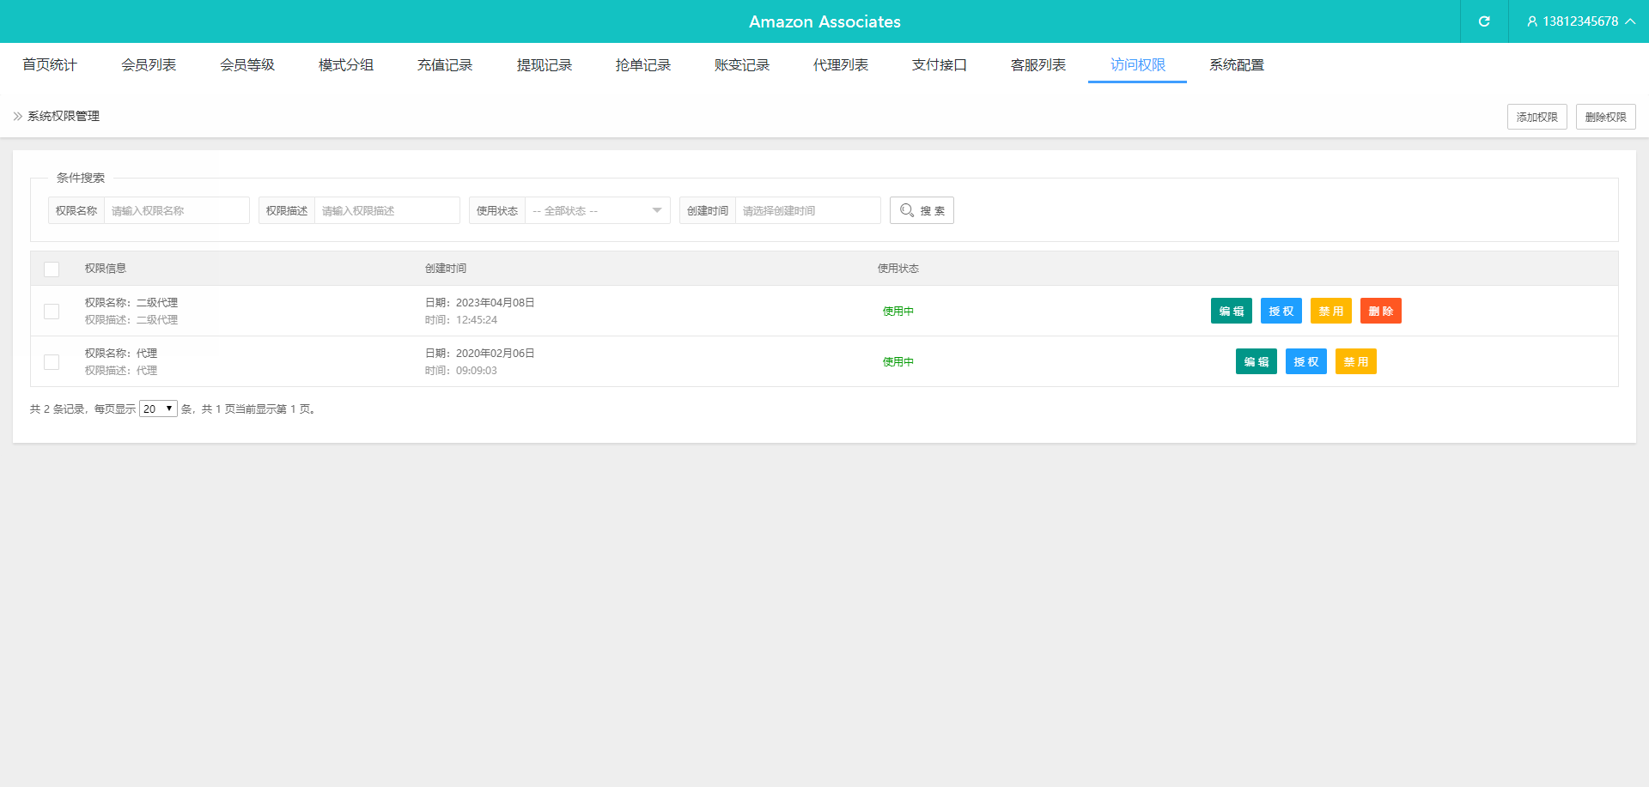Click the 删除权限 button
1649x787 pixels.
point(1605,117)
